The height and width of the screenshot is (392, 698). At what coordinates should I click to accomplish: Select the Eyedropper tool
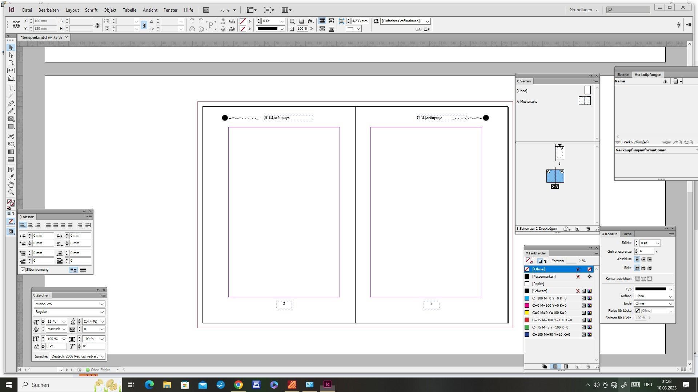coord(11,177)
